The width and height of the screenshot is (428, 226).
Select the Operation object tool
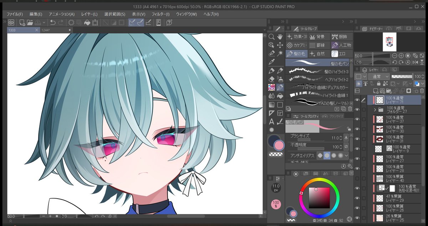[271, 45]
